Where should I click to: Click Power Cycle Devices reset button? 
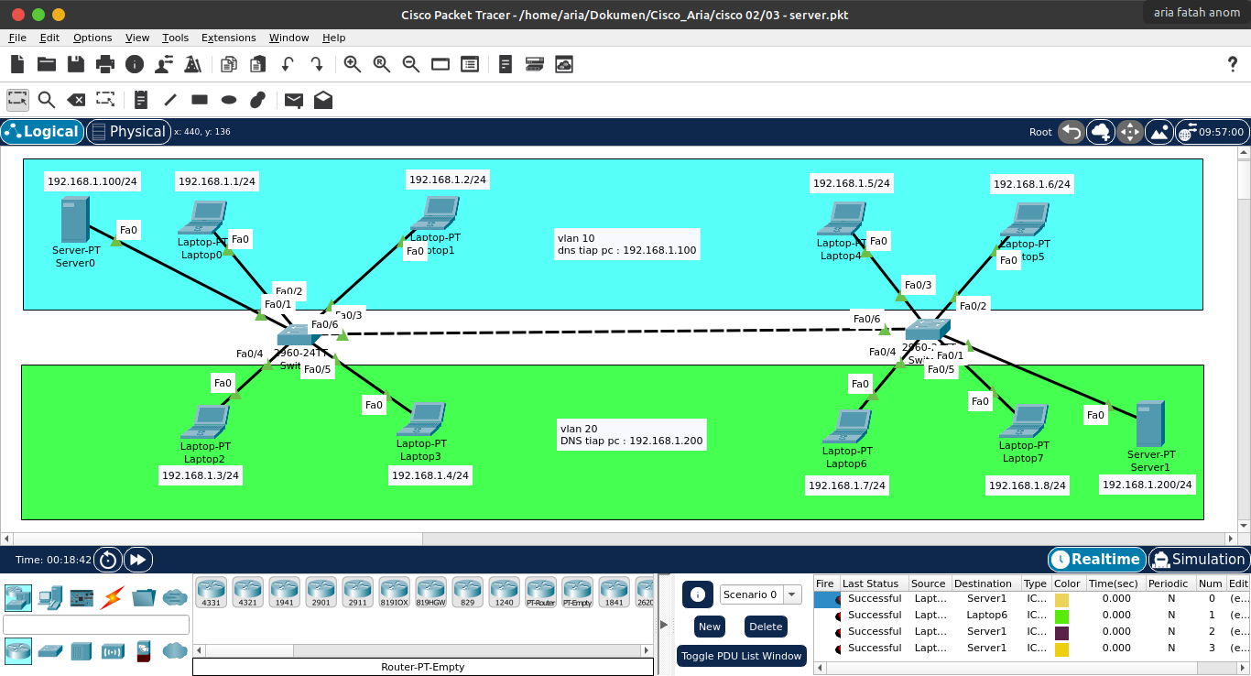click(108, 560)
